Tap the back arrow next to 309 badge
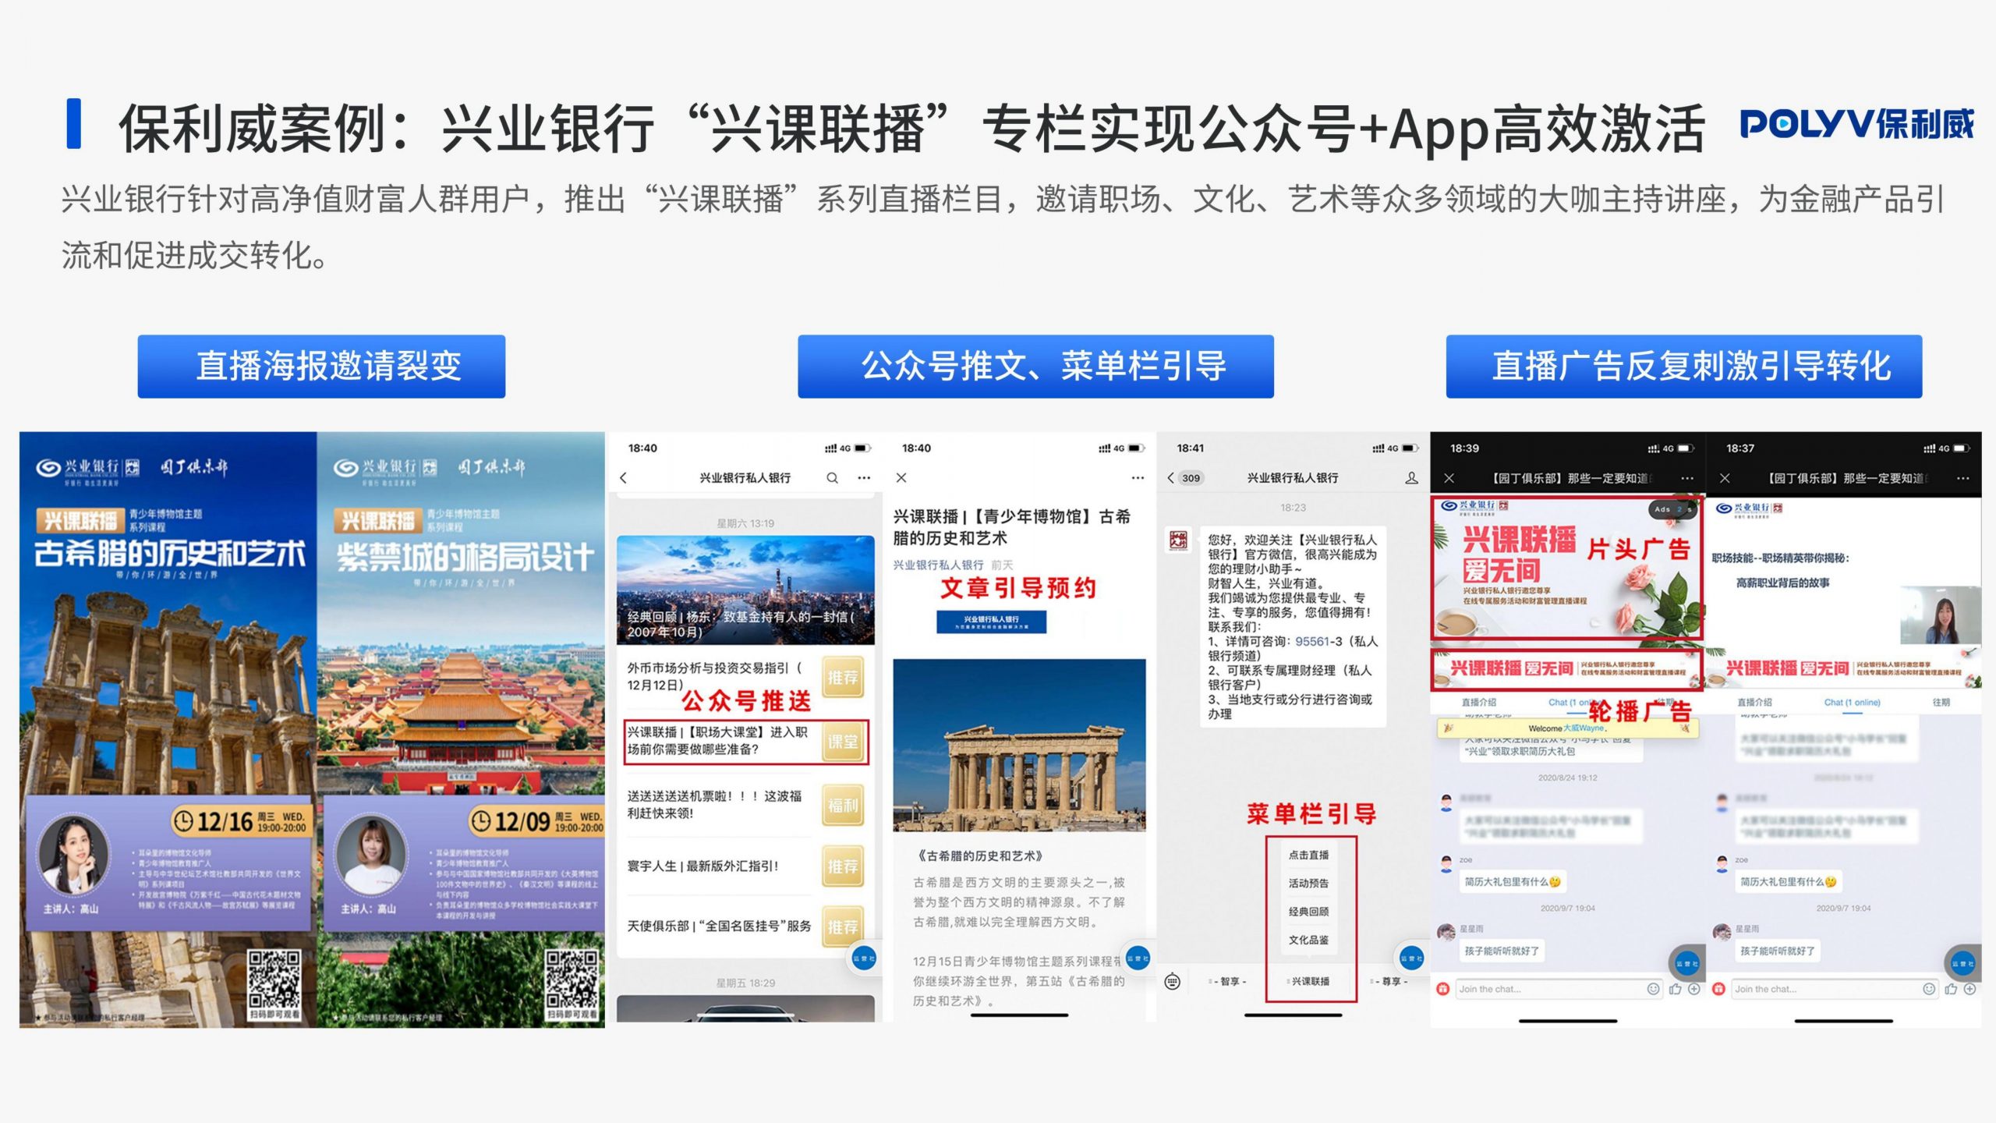 pos(1170,478)
